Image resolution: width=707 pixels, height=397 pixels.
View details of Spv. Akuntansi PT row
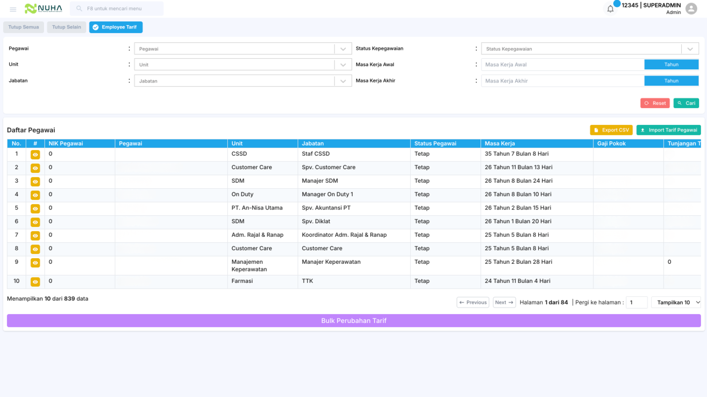click(x=35, y=209)
